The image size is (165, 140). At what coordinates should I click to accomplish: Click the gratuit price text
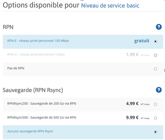pyautogui.click(x=142, y=41)
